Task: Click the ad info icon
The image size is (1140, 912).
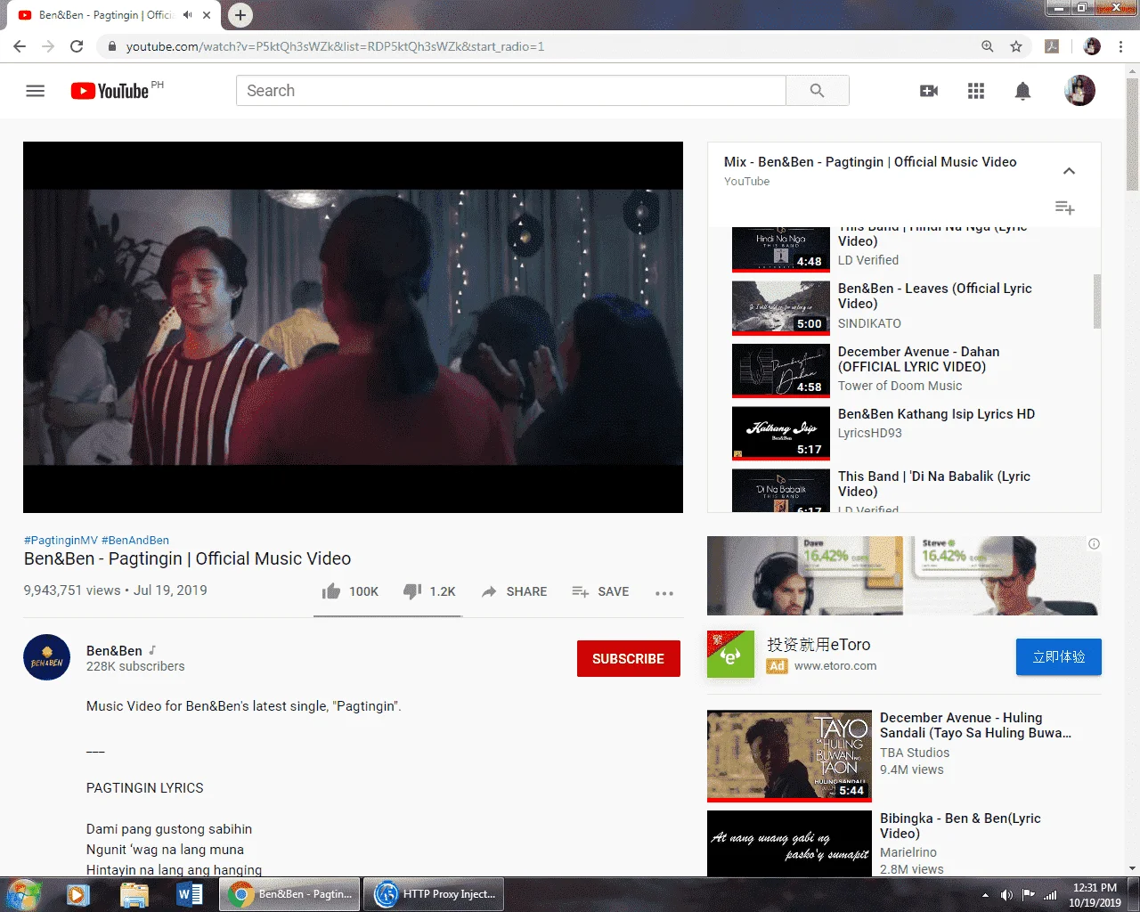Action: (1094, 544)
